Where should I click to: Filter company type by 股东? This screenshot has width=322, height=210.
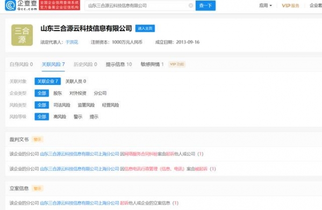(58, 93)
